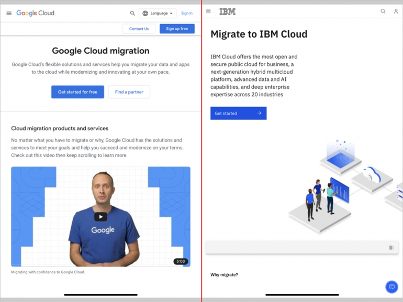Click the IBM isometric cloud illustration
This screenshot has height=302, width=403.
click(345, 187)
